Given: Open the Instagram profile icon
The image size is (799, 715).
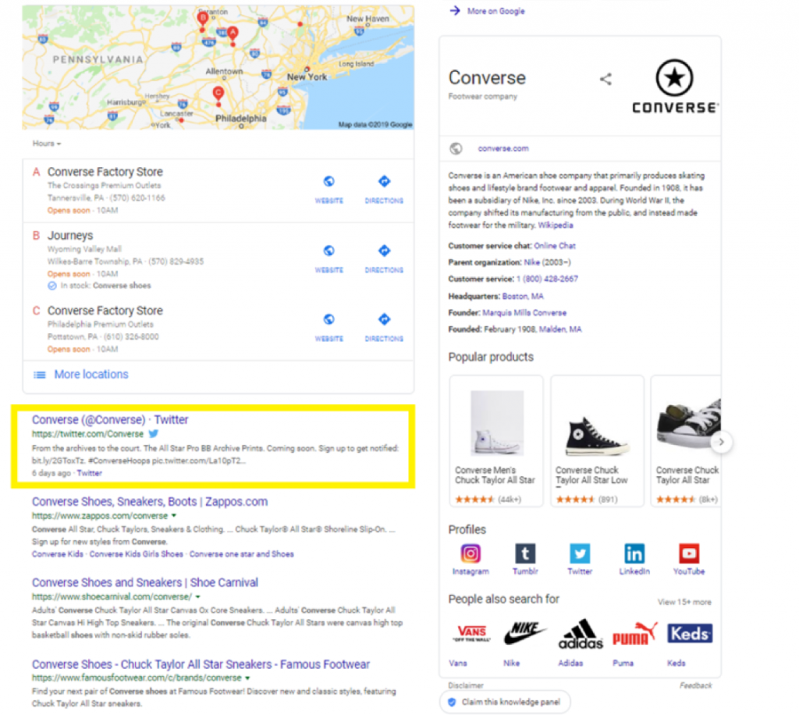Looking at the screenshot, I should click(x=470, y=554).
